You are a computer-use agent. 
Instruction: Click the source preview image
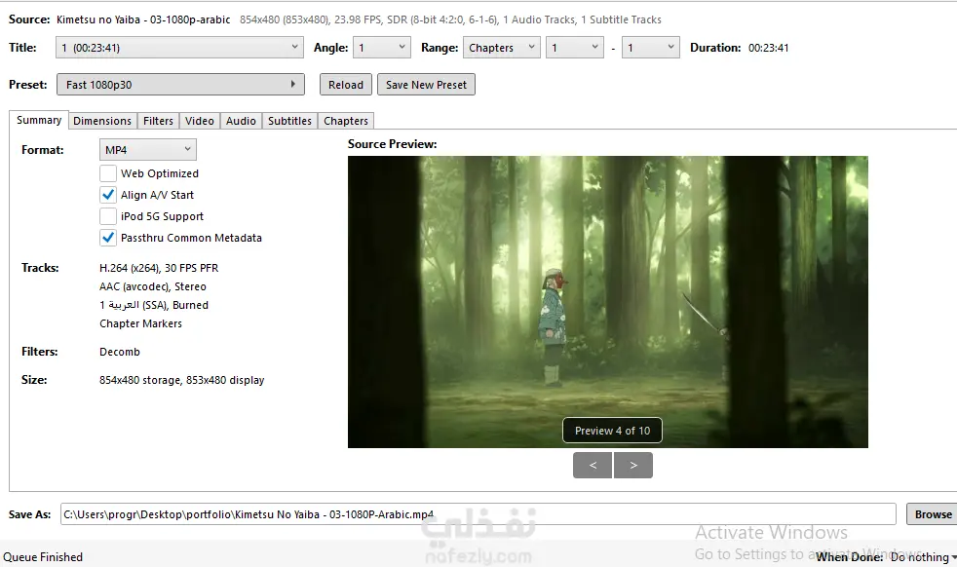pyautogui.click(x=608, y=301)
